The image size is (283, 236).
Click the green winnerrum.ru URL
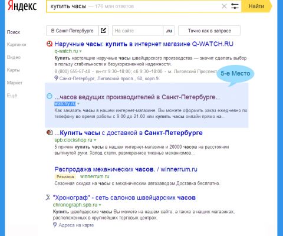point(95,176)
